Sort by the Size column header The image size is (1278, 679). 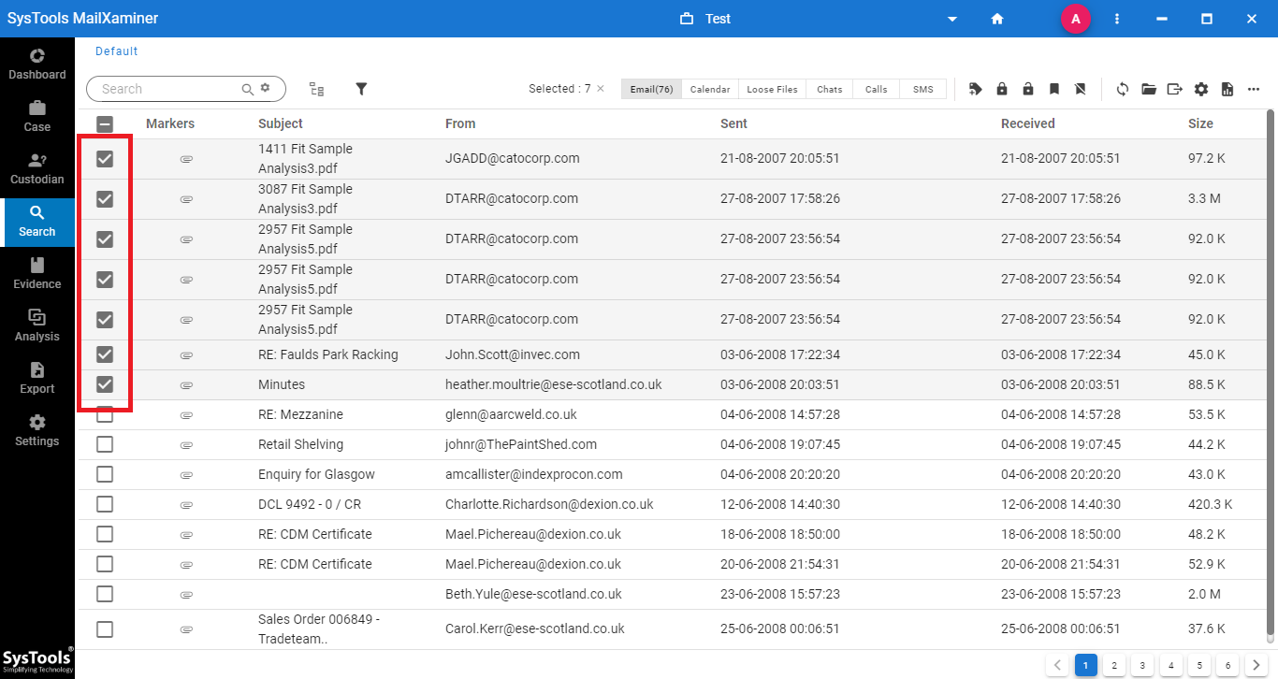coord(1200,123)
